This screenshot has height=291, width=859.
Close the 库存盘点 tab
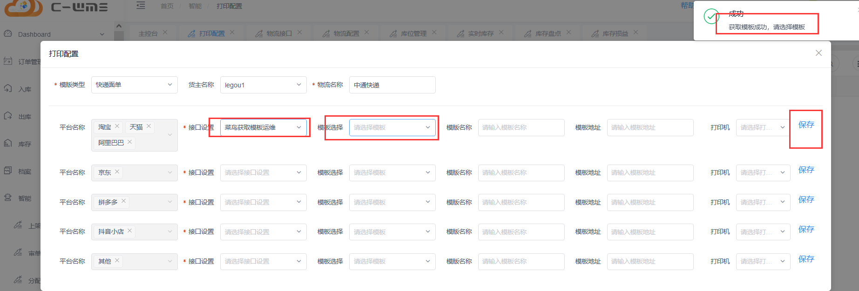click(569, 33)
